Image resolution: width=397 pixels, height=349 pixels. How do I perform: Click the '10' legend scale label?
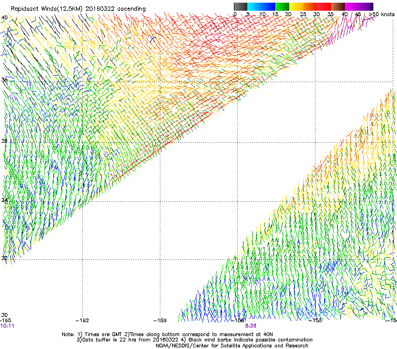coord(262,14)
